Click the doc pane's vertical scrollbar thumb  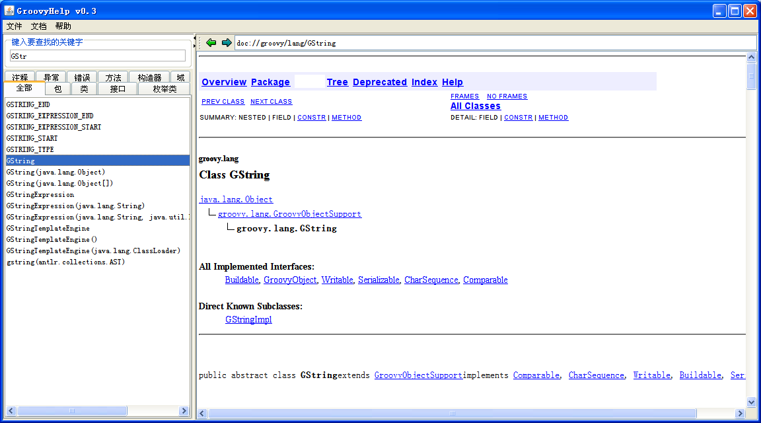coord(751,76)
